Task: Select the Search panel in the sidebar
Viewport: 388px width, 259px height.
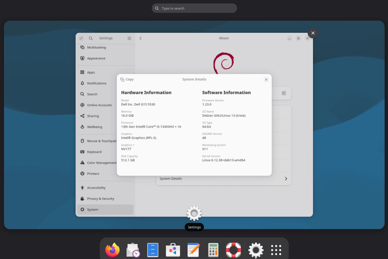Action: [x=105, y=94]
